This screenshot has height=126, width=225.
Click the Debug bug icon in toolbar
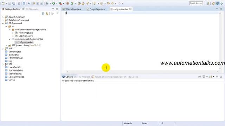pyautogui.click(x=47, y=3)
